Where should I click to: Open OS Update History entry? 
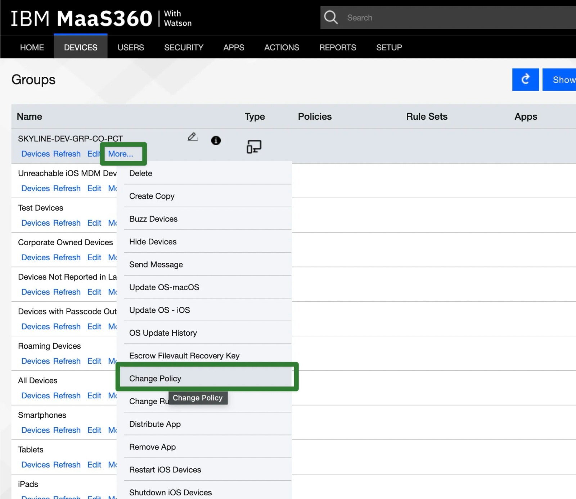coord(207,333)
